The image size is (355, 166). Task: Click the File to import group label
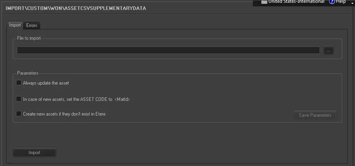click(x=29, y=38)
